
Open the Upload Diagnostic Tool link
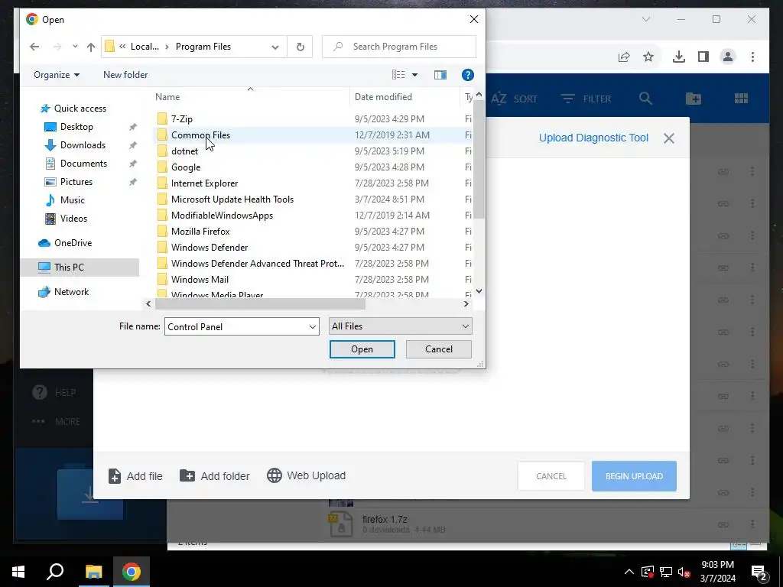[593, 138]
